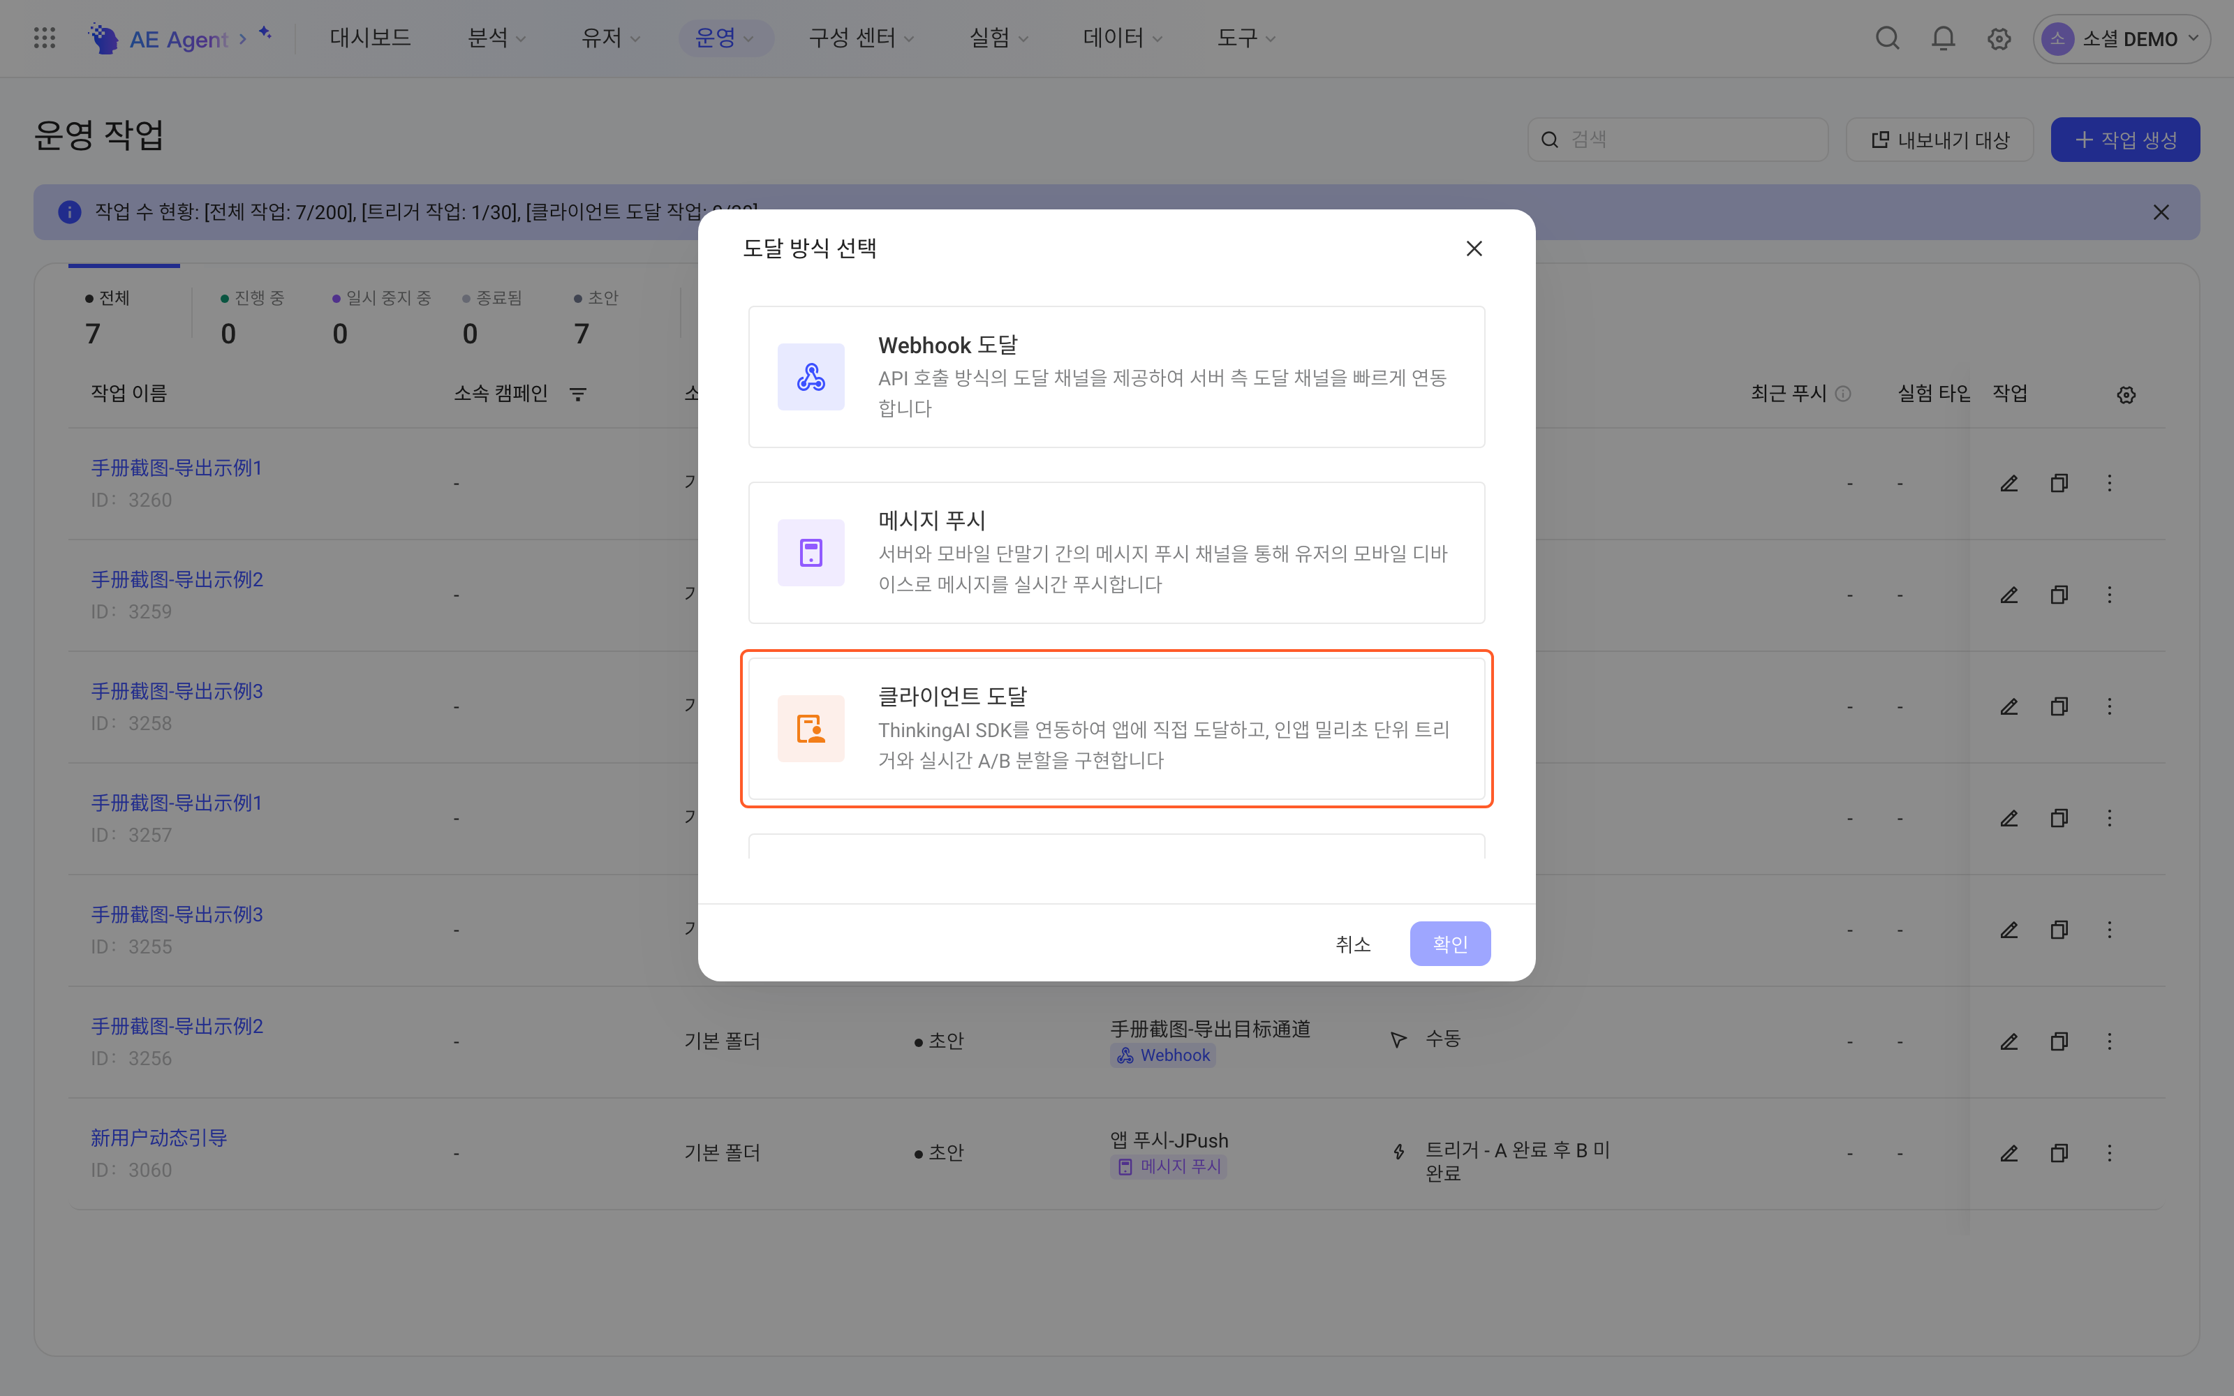Copy task ID 3260
The height and width of the screenshot is (1396, 2234).
point(2059,483)
